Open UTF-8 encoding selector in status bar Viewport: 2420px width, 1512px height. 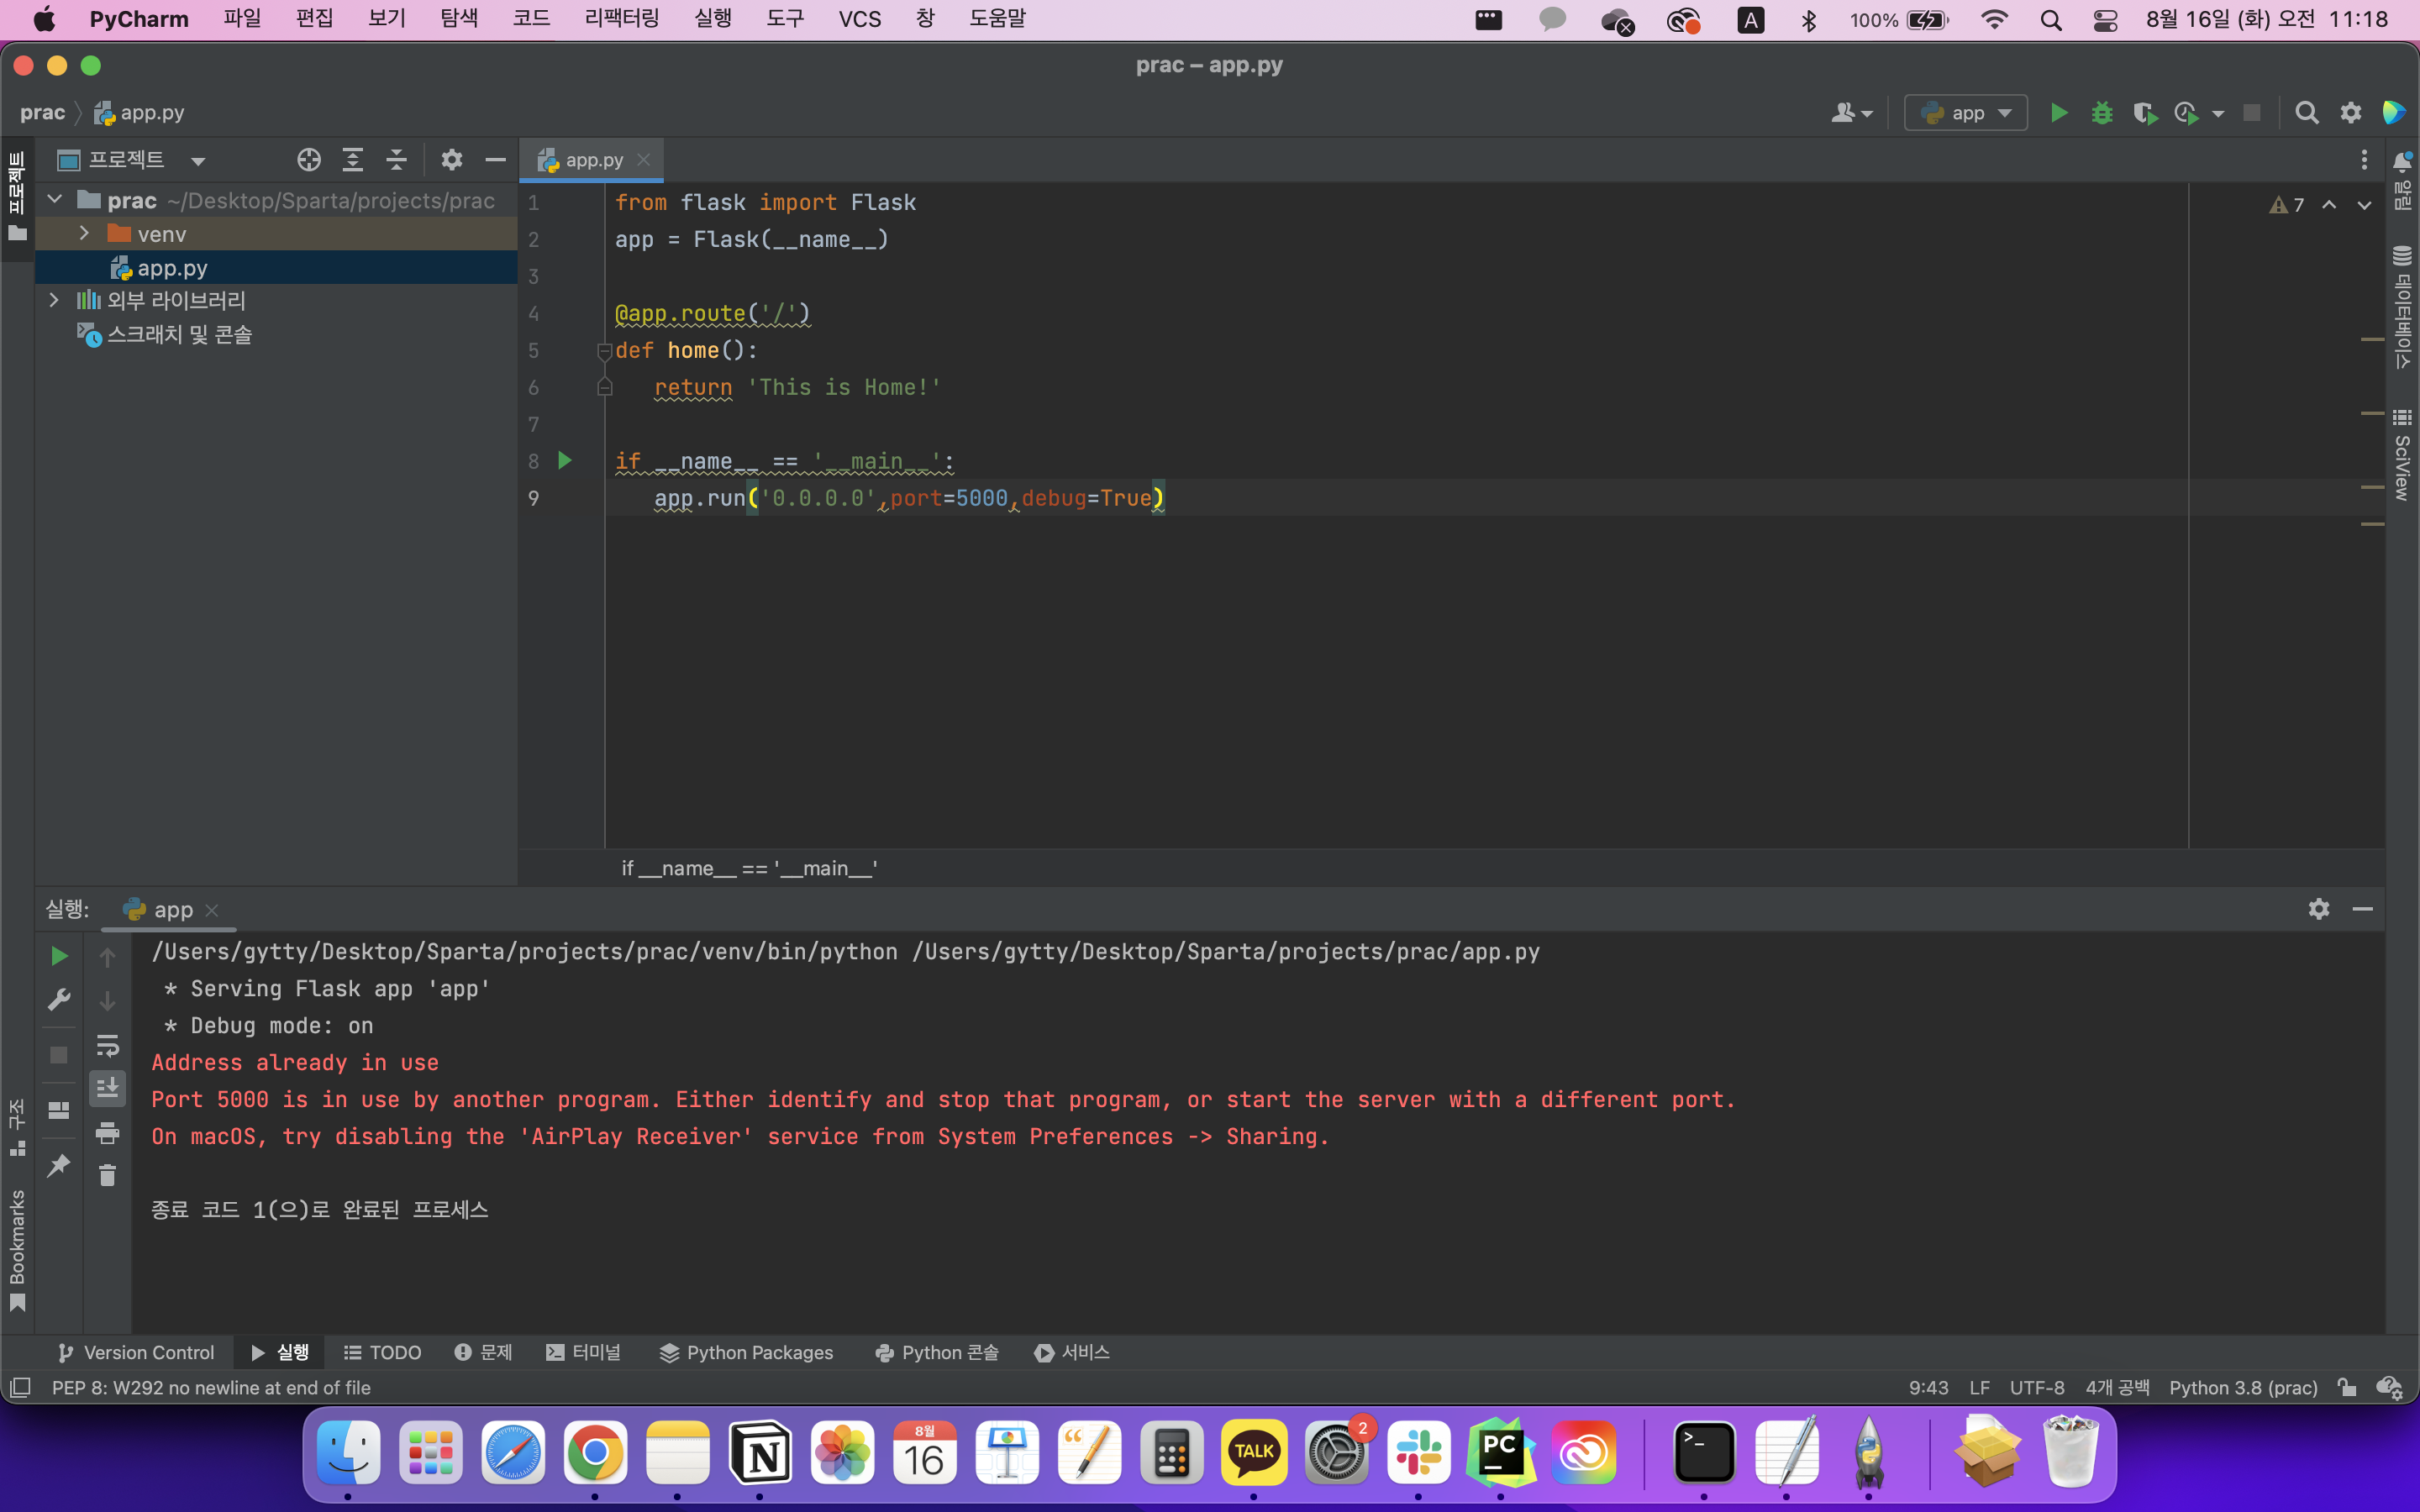pos(2037,1387)
